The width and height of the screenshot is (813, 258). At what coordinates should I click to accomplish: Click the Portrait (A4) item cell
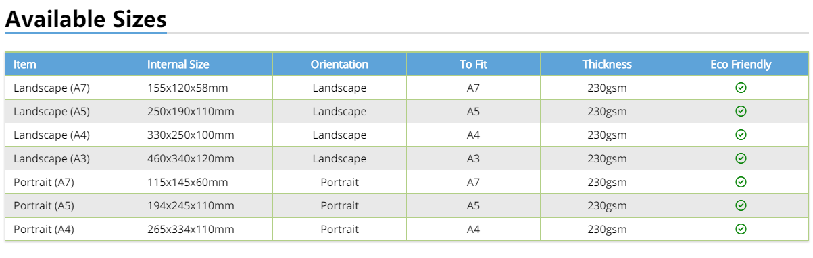[x=72, y=229]
